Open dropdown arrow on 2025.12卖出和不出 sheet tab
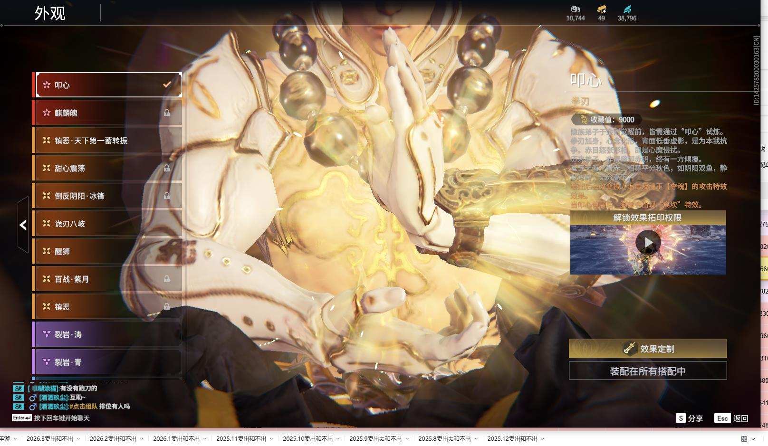Image resolution: width=768 pixels, height=446 pixels. [x=542, y=439]
